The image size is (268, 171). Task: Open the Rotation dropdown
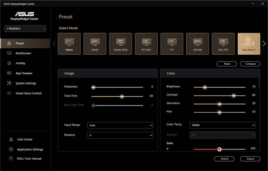[x=120, y=135]
